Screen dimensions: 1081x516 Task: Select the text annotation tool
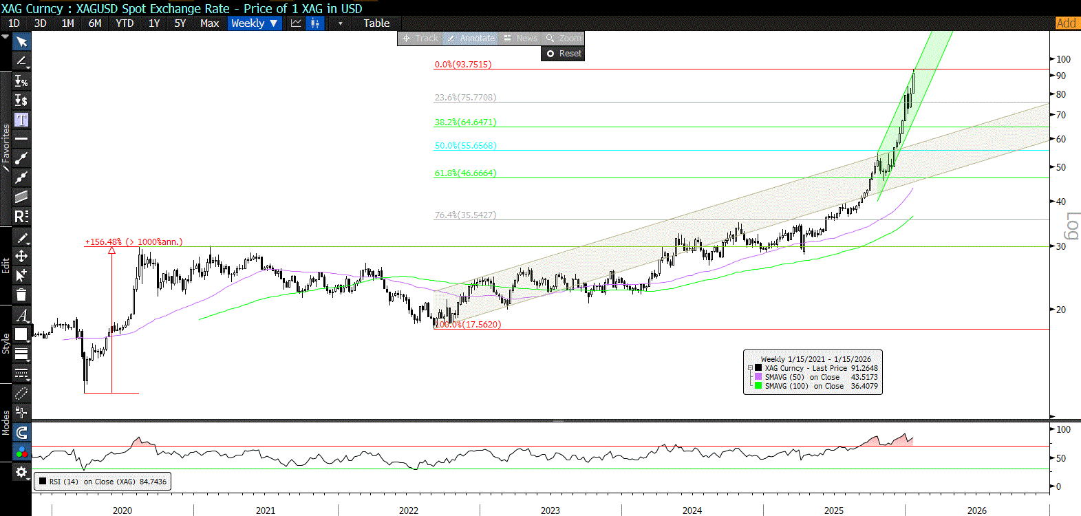click(21, 120)
